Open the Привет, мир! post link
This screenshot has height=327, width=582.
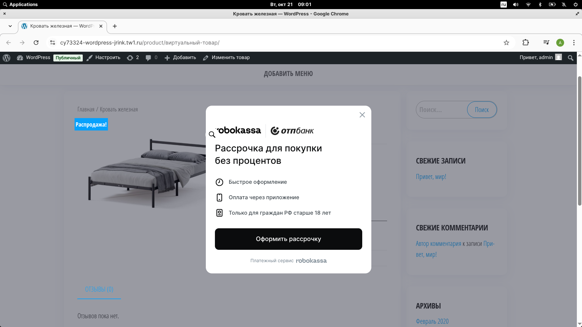431,177
